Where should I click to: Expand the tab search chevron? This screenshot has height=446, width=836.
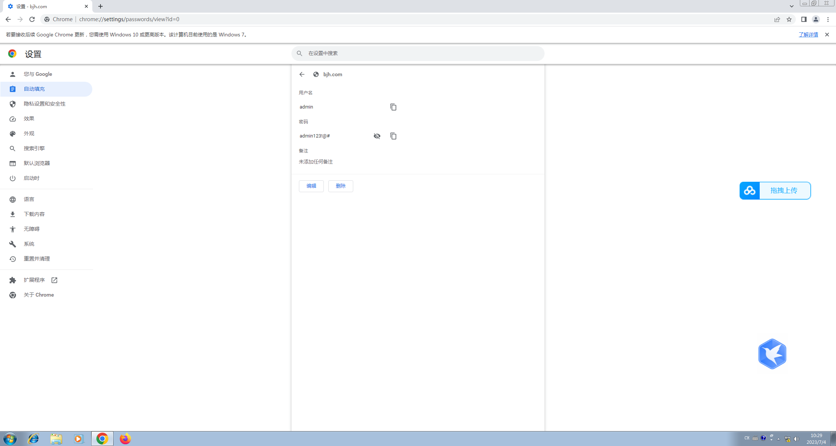pos(791,6)
